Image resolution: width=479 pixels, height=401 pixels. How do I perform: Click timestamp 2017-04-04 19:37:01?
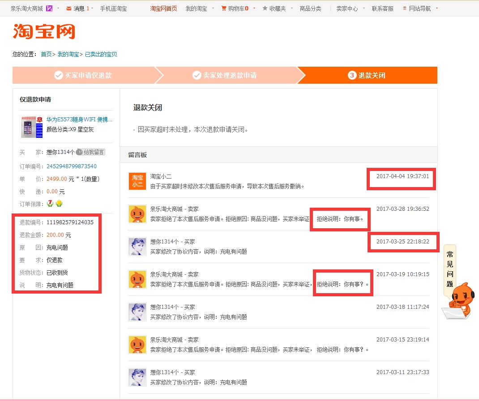point(402,176)
